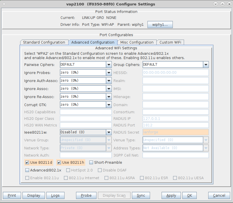Image resolution: width=233 pixels, height=203 pixels.
Task: Click the wiphy1... parent button
Action: coord(160,25)
